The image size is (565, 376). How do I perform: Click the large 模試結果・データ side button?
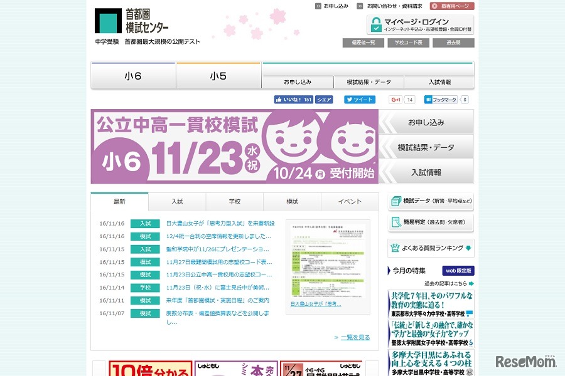coord(426,147)
